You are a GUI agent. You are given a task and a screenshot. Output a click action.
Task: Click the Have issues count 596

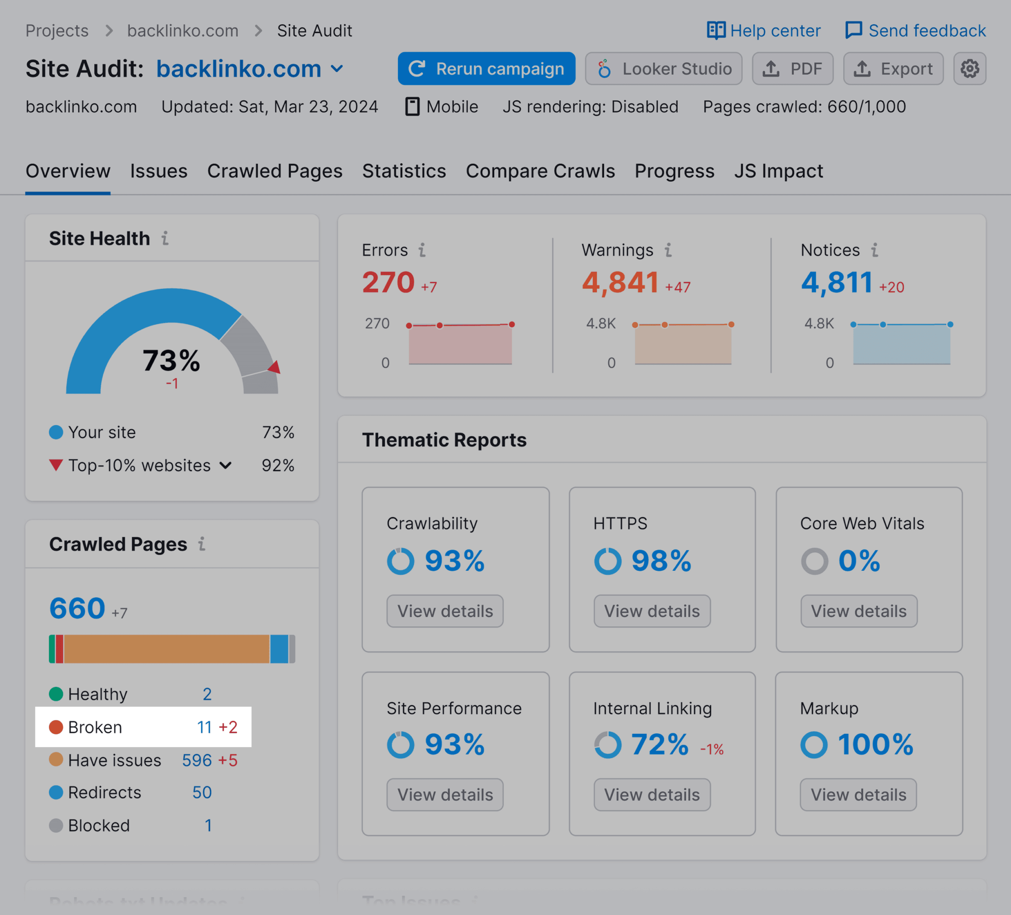tap(196, 760)
